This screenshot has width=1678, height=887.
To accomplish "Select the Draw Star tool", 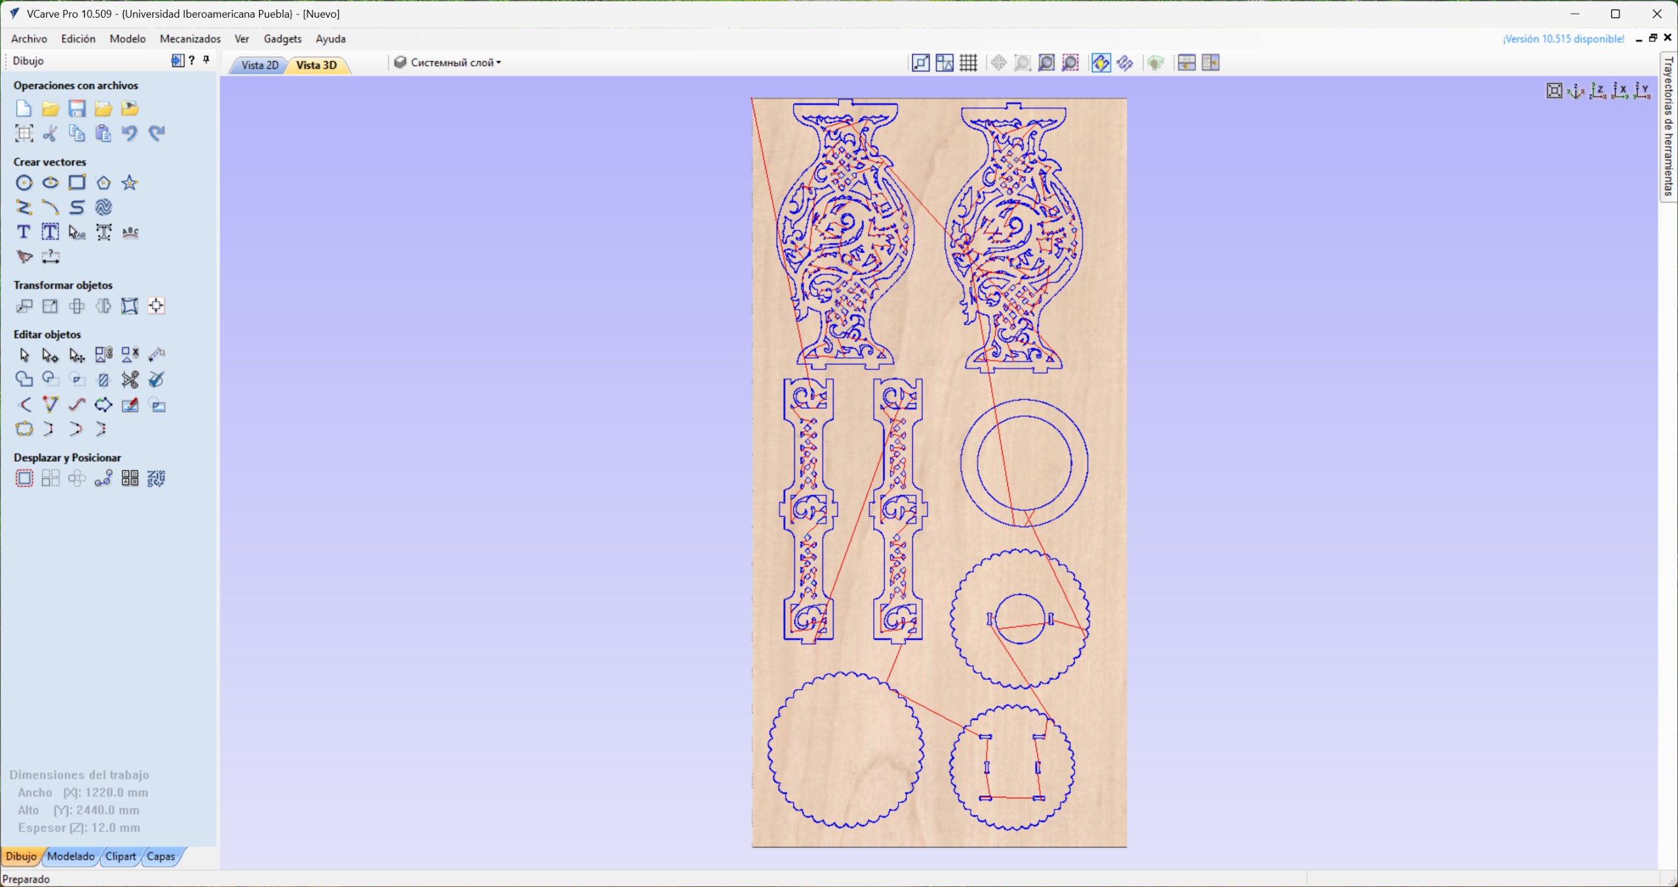I will tap(130, 183).
